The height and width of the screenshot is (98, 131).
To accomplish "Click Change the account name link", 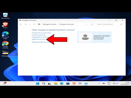I will [x=41, y=33].
